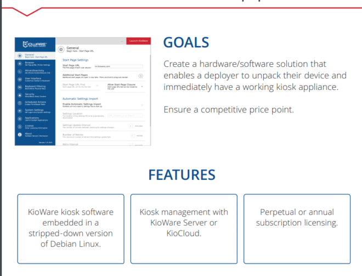Click the GOALS heading
362x276 pixels.
(x=186, y=42)
